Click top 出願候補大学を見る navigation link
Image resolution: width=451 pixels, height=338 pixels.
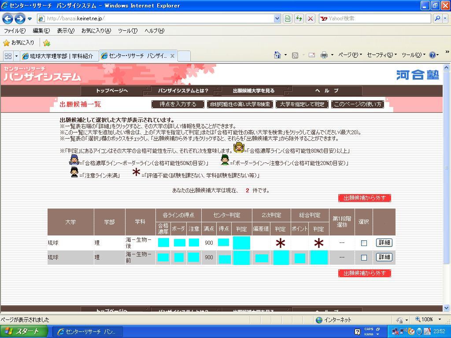point(254,91)
